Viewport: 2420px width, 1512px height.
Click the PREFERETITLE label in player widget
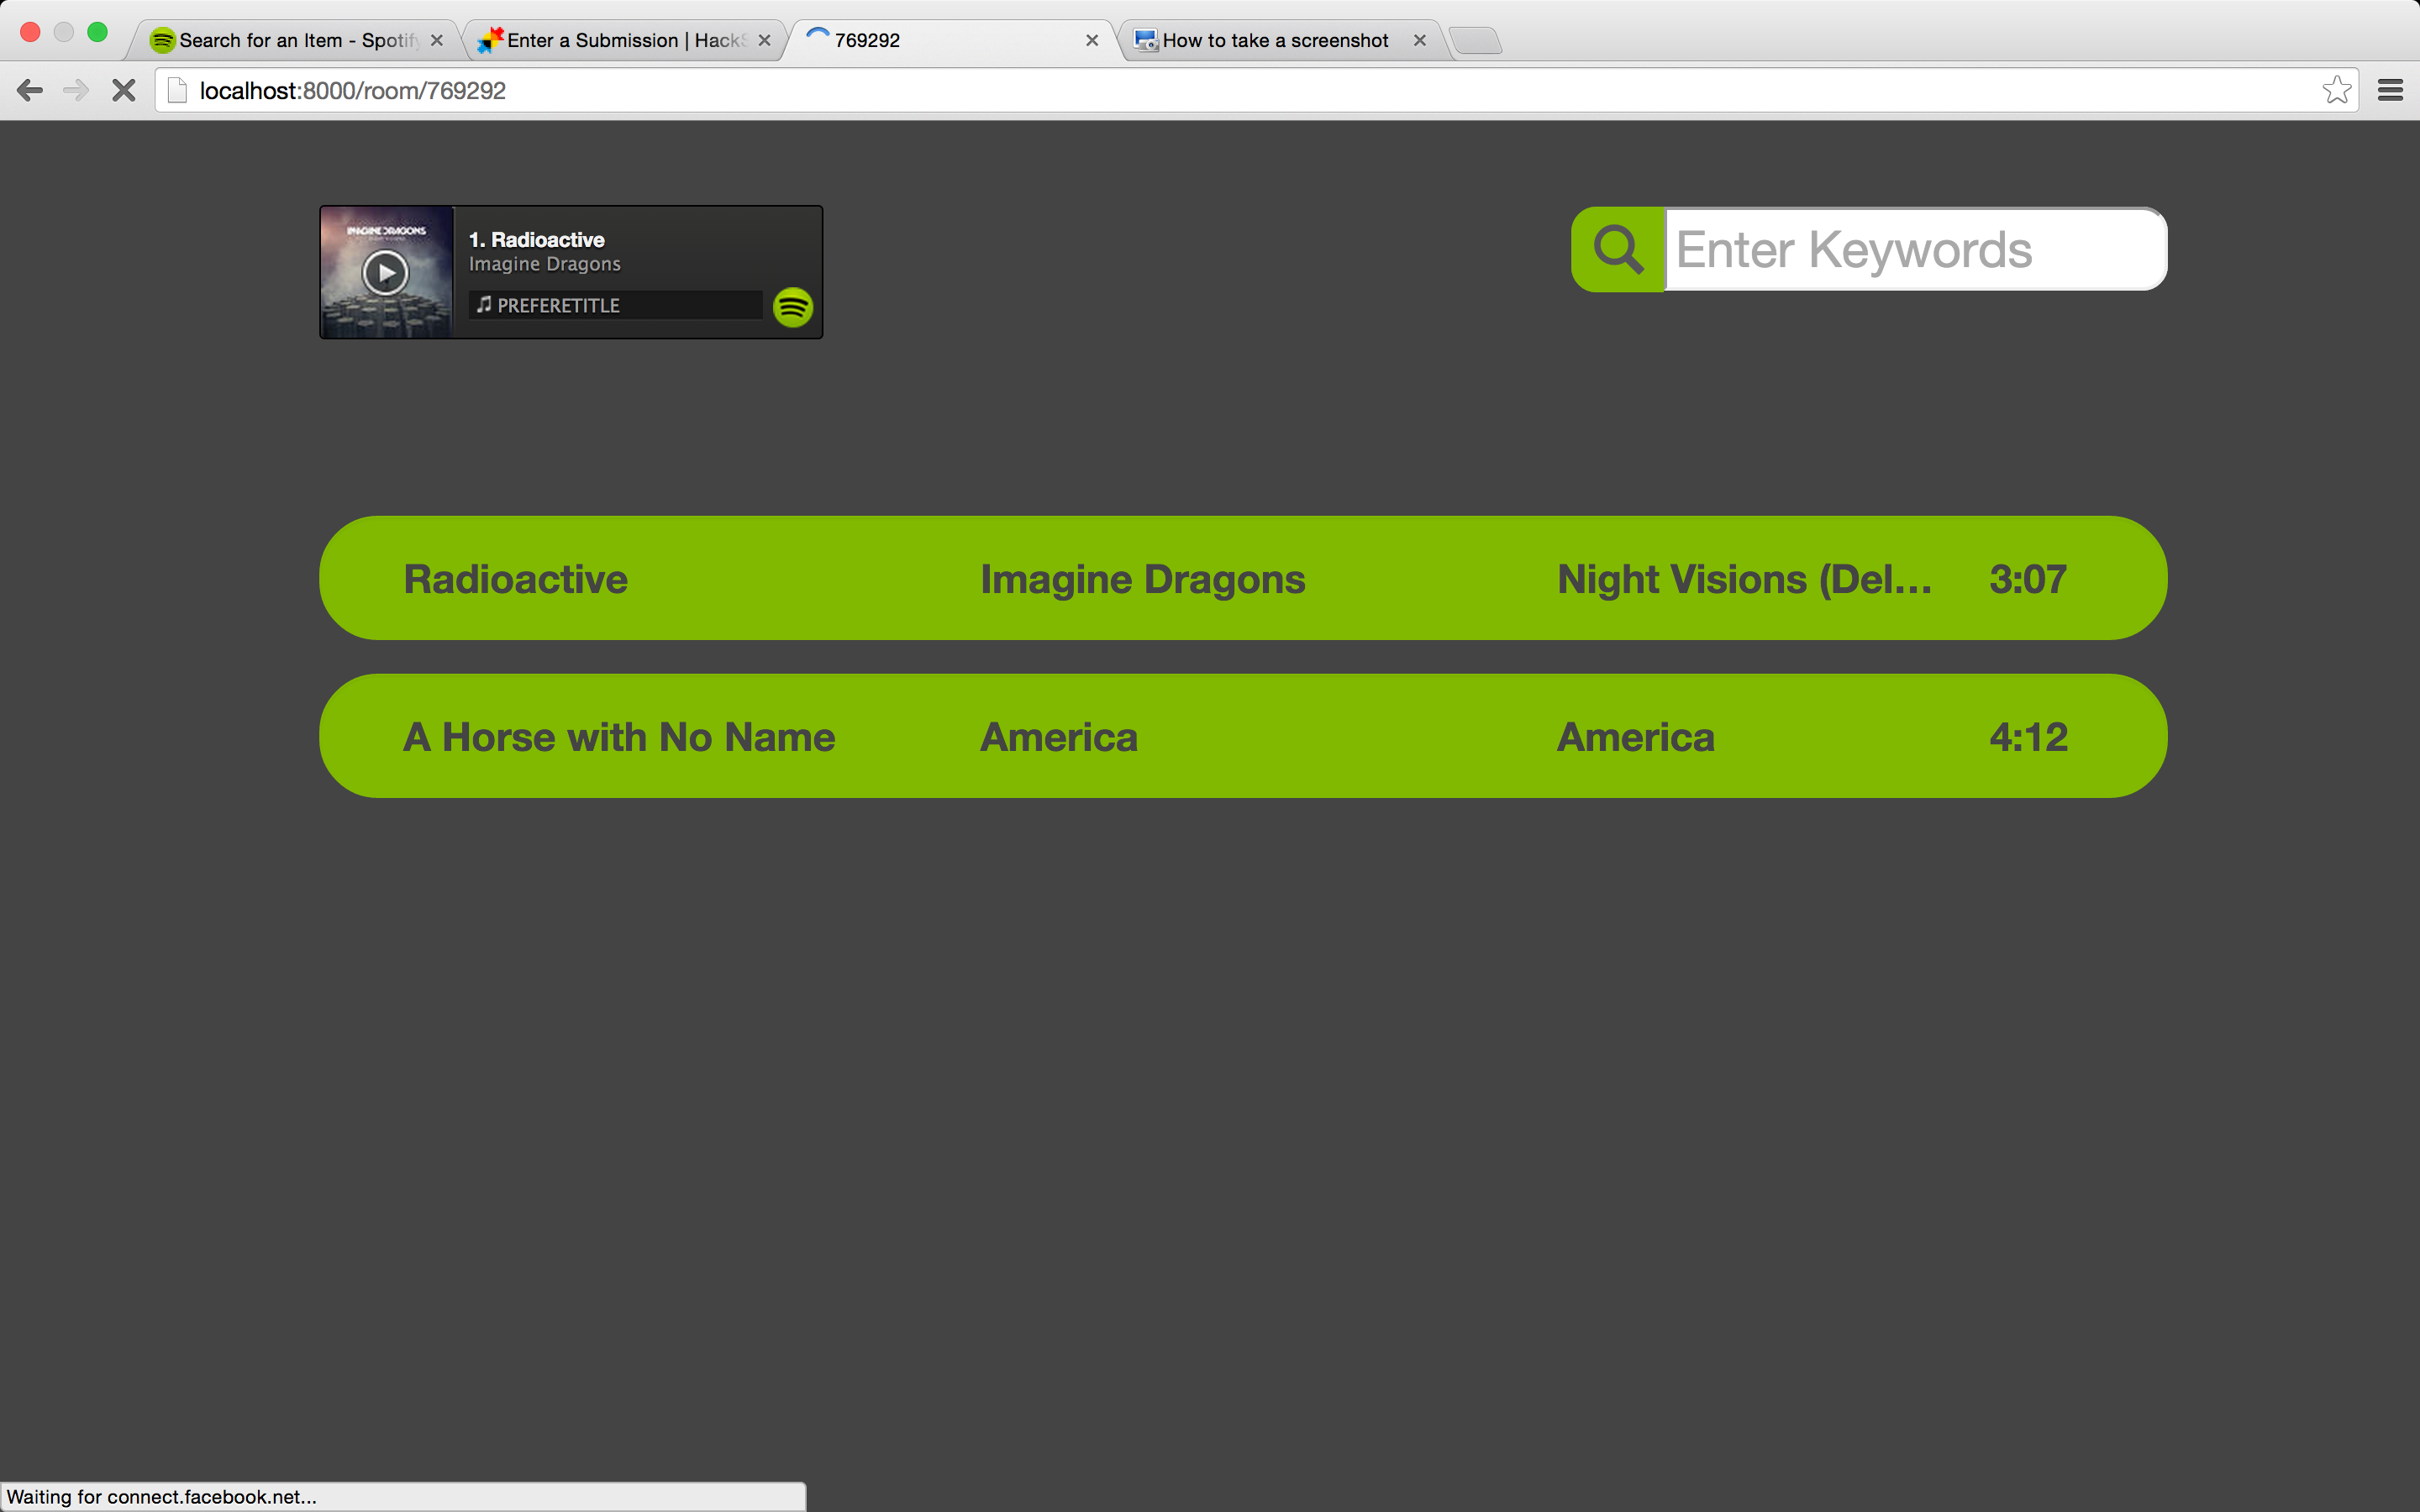pyautogui.click(x=558, y=305)
